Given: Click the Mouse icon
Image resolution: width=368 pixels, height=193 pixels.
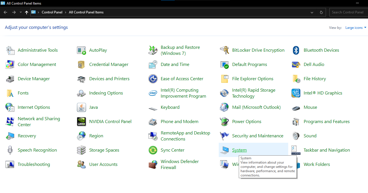Looking at the screenshot, I should click(296, 108).
